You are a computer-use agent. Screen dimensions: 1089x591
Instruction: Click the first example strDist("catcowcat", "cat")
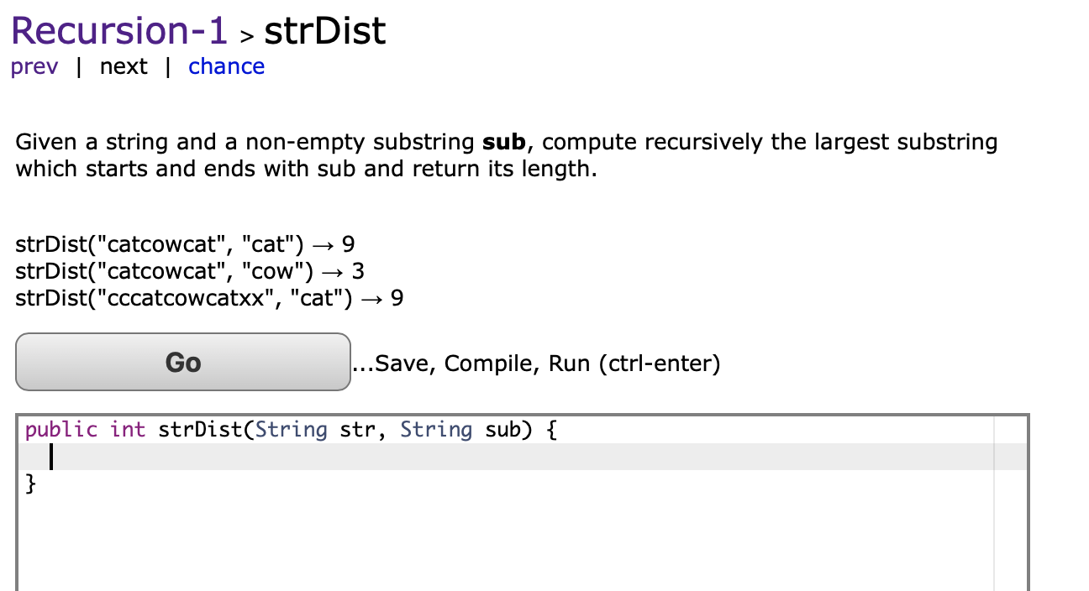click(184, 244)
